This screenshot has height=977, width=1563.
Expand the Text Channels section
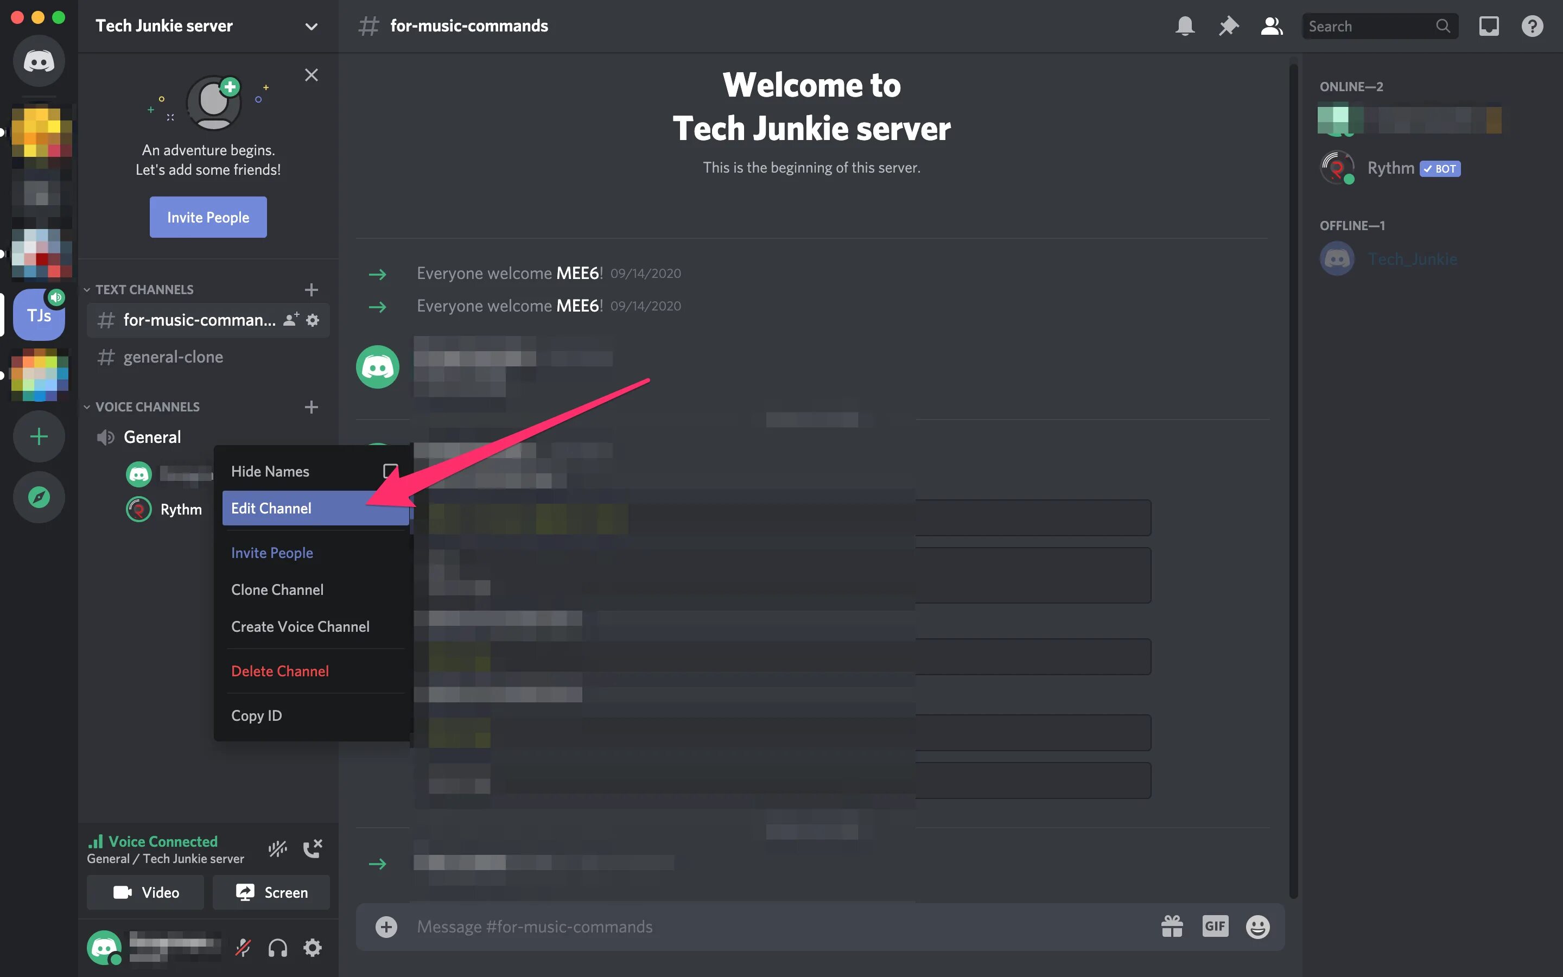(144, 289)
